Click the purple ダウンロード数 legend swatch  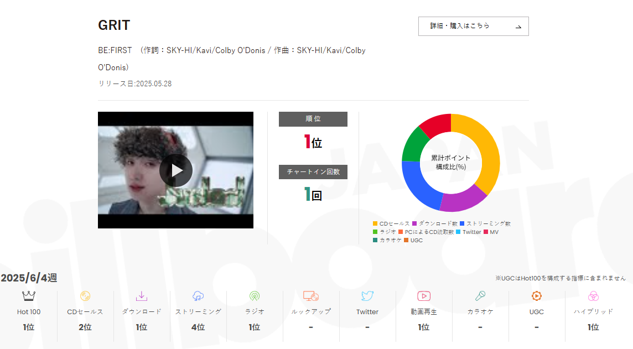pos(414,223)
